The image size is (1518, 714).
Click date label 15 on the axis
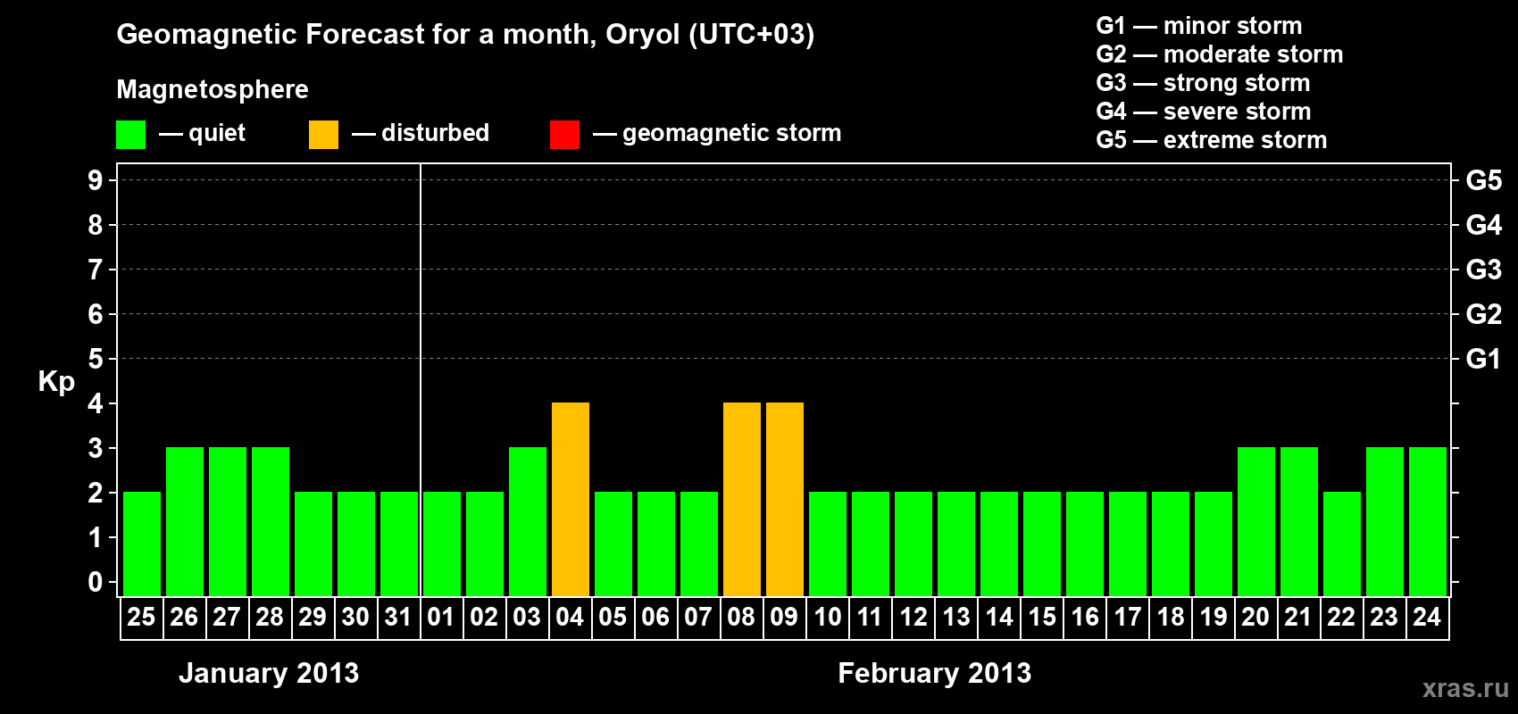(1041, 617)
